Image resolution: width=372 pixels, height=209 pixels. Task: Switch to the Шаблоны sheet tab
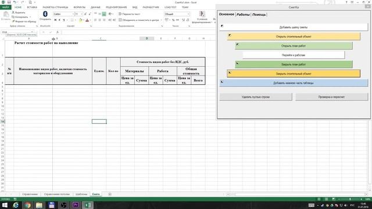coord(81,194)
